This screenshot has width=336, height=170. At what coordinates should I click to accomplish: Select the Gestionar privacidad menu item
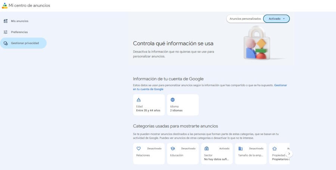pyautogui.click(x=24, y=43)
